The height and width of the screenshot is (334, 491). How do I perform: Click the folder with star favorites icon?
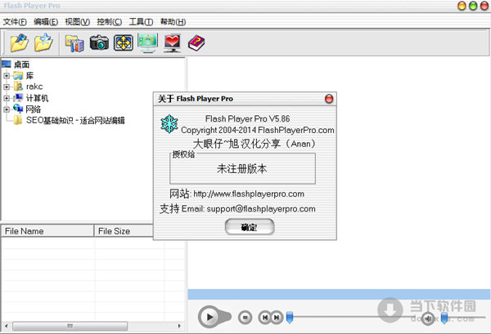43,42
